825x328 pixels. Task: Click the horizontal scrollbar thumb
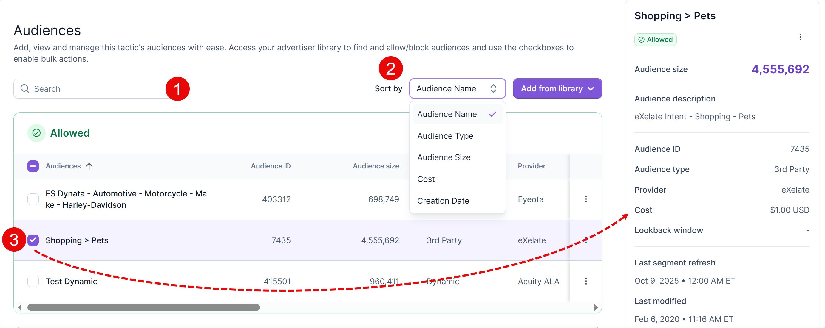tap(143, 307)
